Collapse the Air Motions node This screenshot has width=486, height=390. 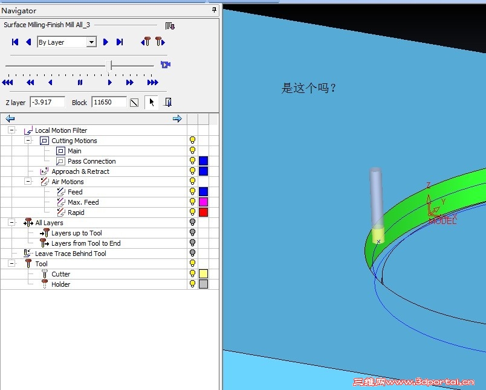[x=28, y=181]
